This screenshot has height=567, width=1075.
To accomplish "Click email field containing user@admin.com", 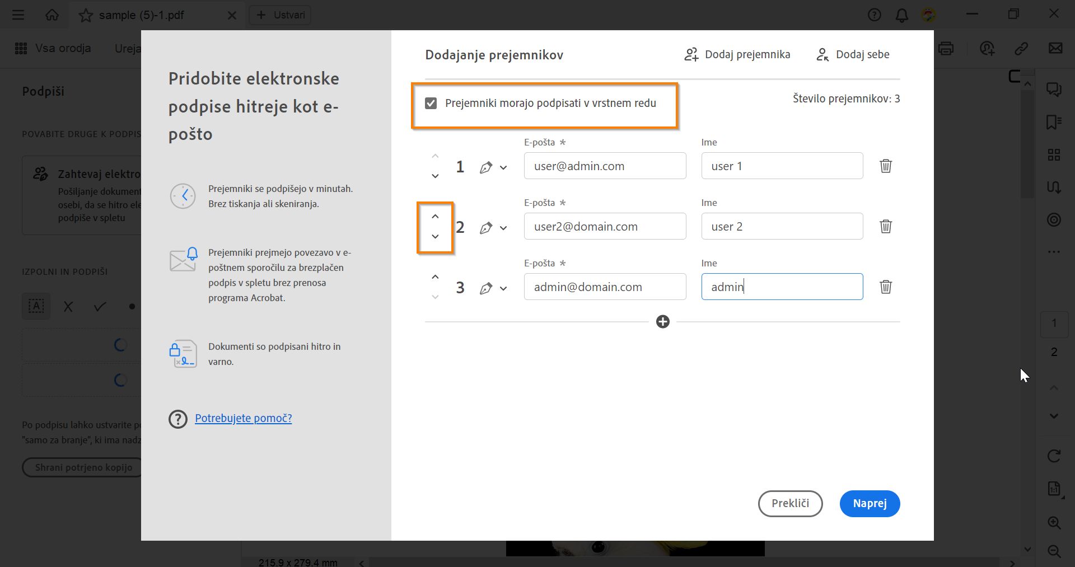I will (x=605, y=166).
